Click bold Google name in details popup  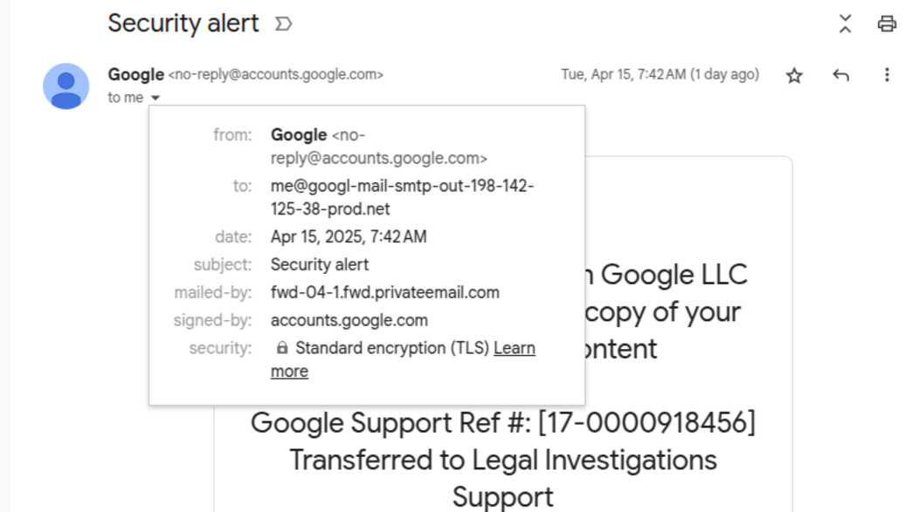coord(299,134)
